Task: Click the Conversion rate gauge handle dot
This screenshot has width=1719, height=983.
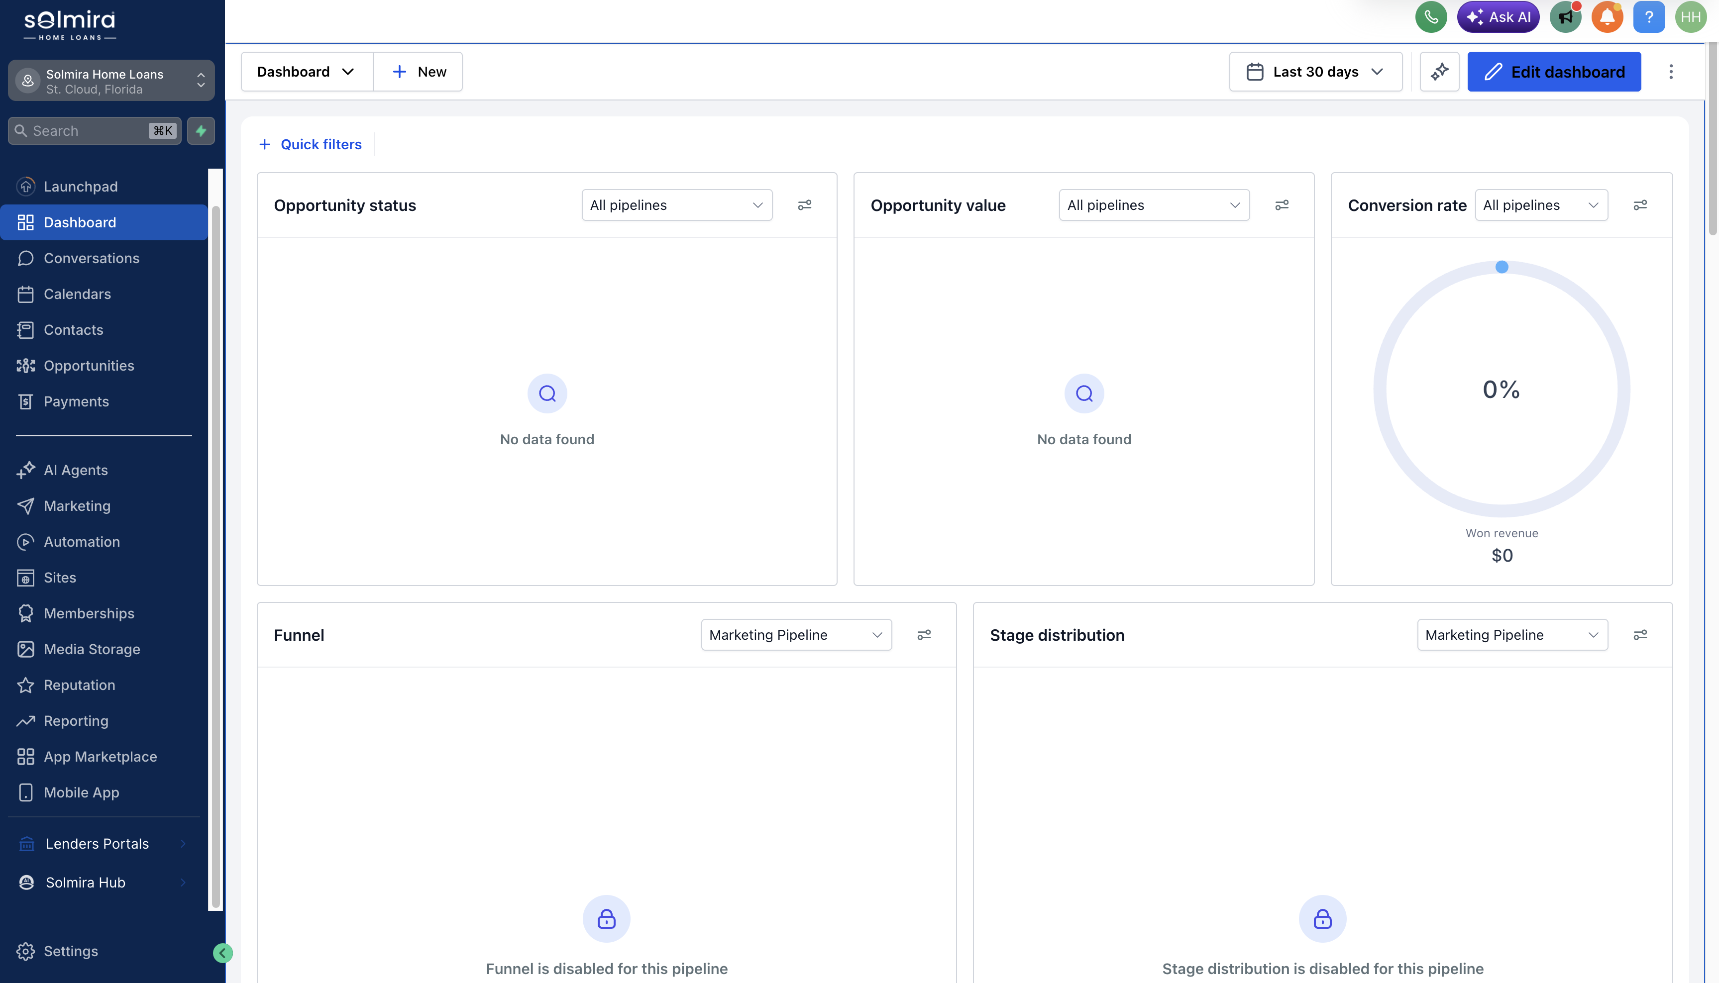Action: pyautogui.click(x=1502, y=267)
